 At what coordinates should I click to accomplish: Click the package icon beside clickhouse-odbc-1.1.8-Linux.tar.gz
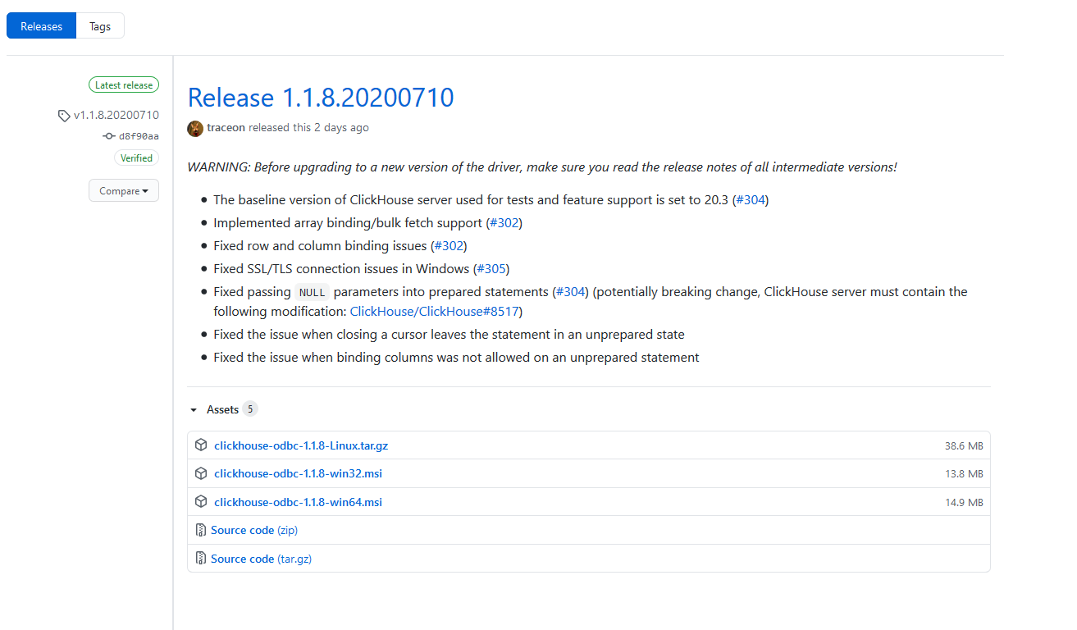pos(201,444)
